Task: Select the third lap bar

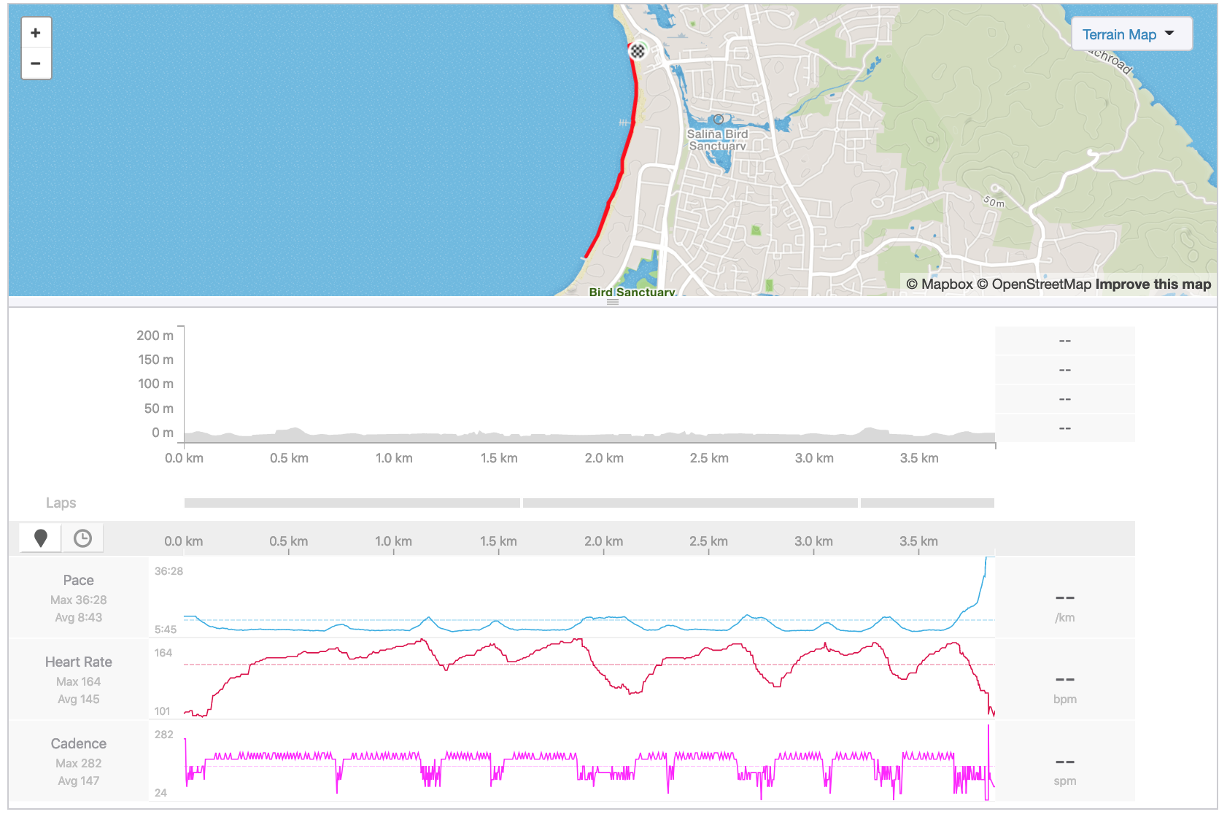Action: pyautogui.click(x=927, y=503)
